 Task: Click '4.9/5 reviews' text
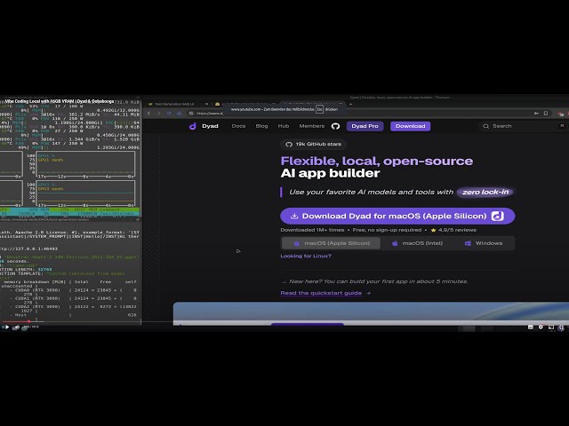457,230
